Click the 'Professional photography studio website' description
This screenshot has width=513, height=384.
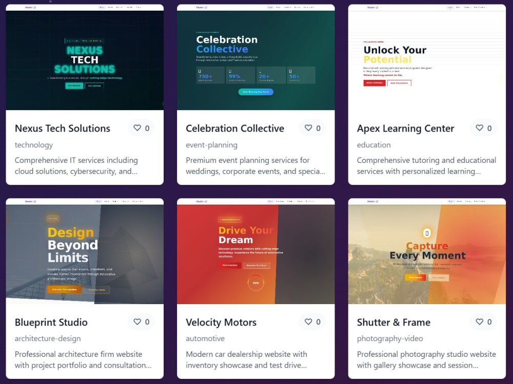tap(427, 360)
